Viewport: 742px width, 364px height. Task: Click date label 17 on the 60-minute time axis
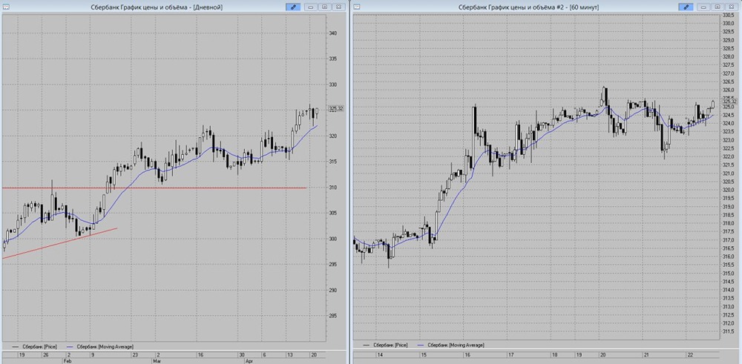click(x=510, y=354)
